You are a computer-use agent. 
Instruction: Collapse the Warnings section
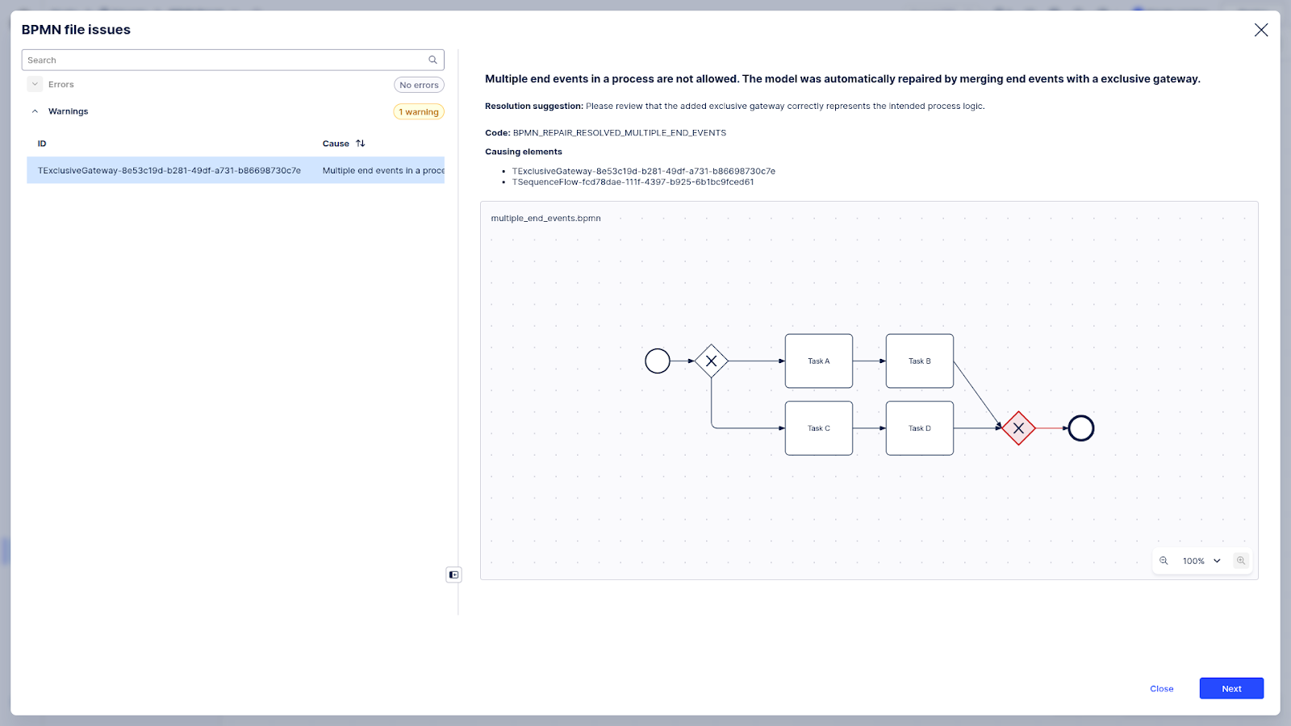tap(35, 111)
